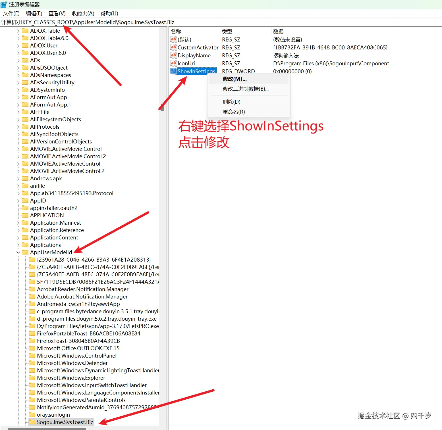The width and height of the screenshot is (442, 430).
Task: Click the oray.sunlogin folder icon
Action: click(32, 415)
